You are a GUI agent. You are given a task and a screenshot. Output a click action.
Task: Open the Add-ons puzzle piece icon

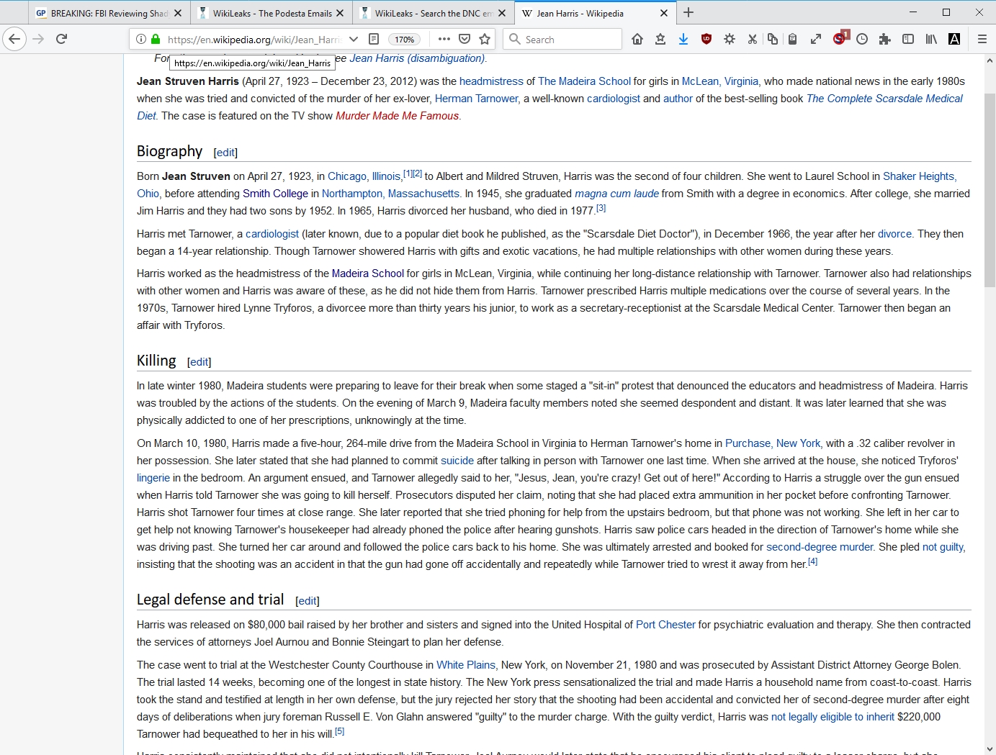pos(885,39)
